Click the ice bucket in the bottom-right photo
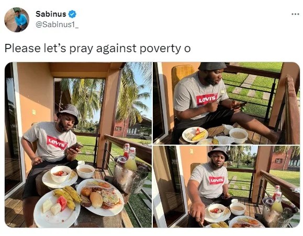Viewport: 303px width, 236px height. [x=277, y=210]
